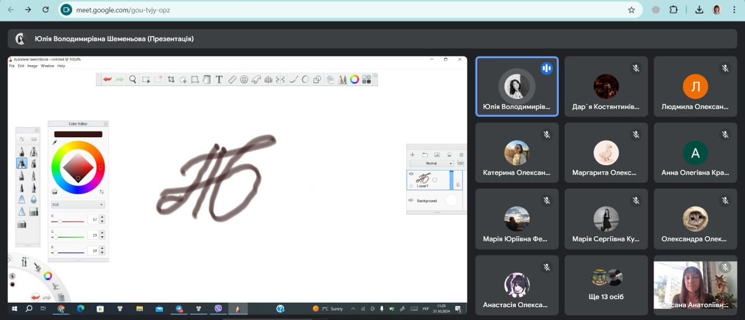Open the Image menu
The height and width of the screenshot is (320, 745).
point(32,66)
